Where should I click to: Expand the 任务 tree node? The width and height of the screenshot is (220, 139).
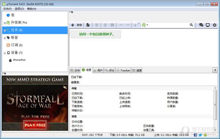[x=5, y=30]
